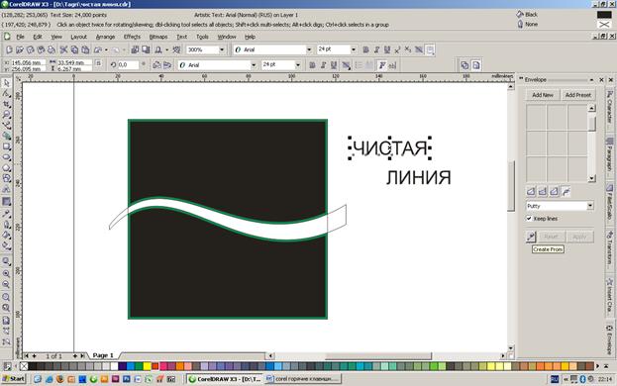
Task: Enable straight line envelope mode
Action: coord(531,191)
